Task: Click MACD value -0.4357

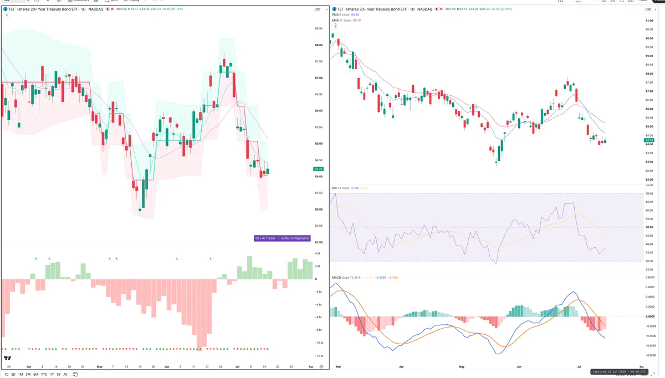Action: tap(381, 277)
